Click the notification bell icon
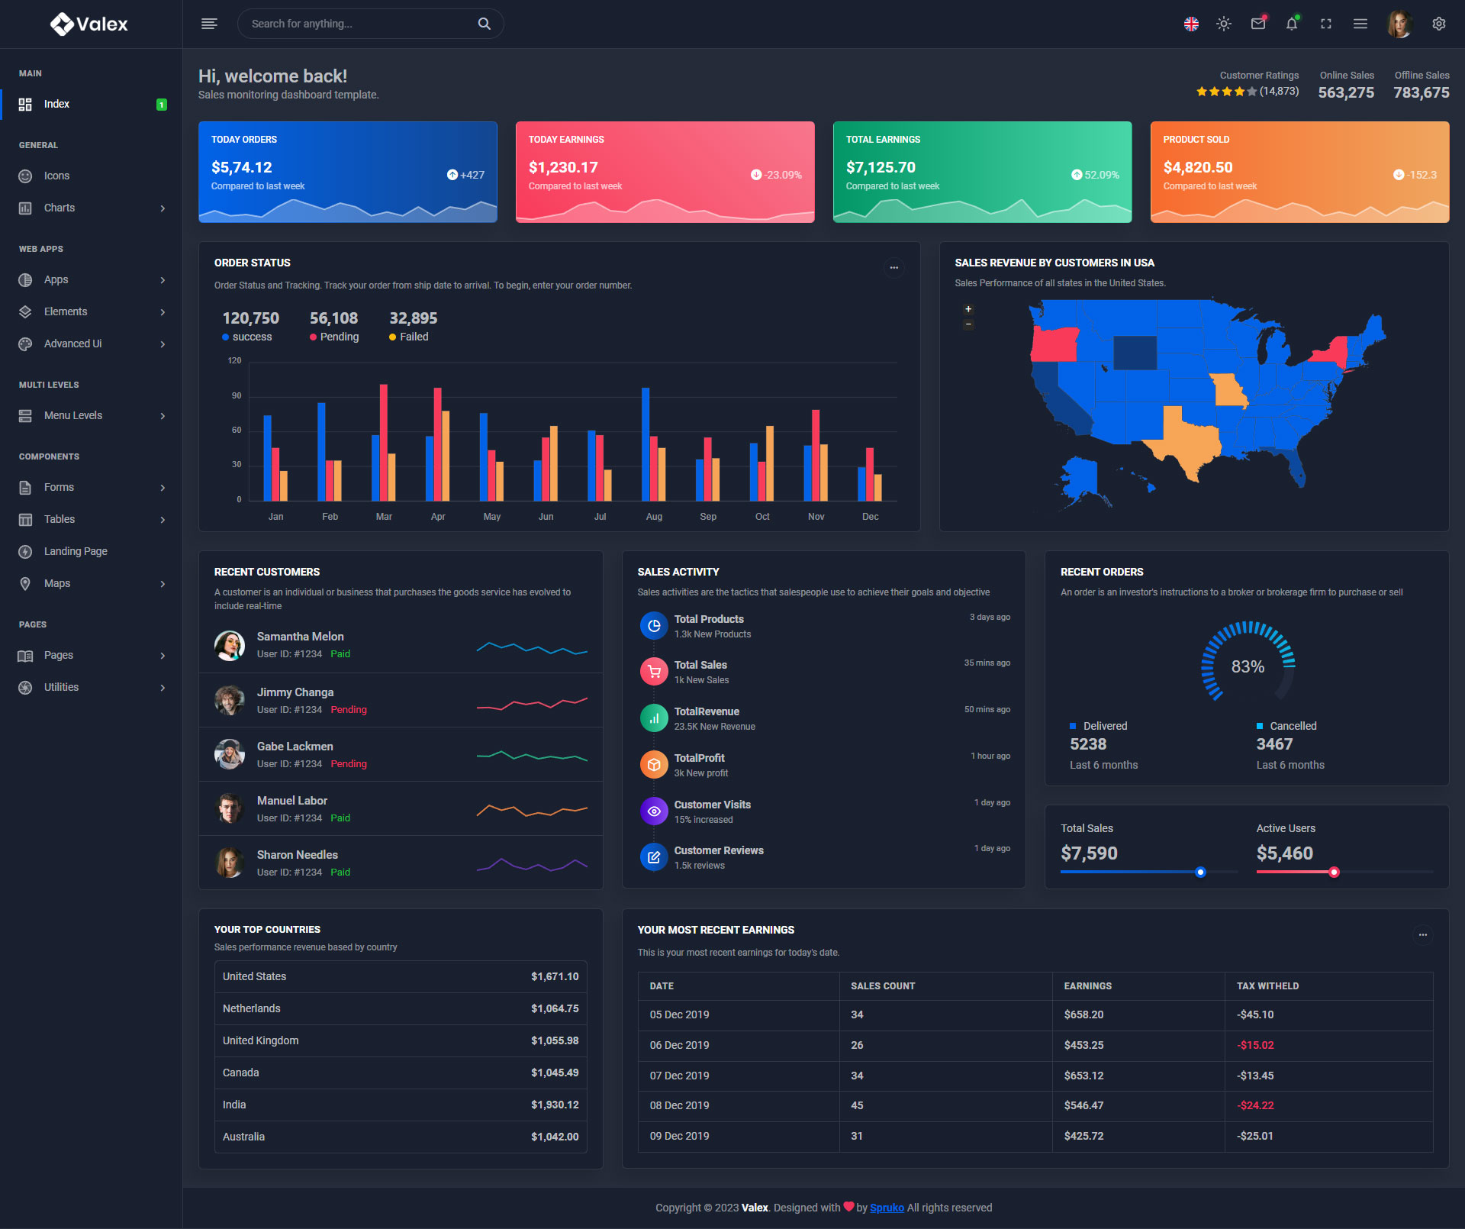Viewport: 1465px width, 1229px height. tap(1291, 24)
